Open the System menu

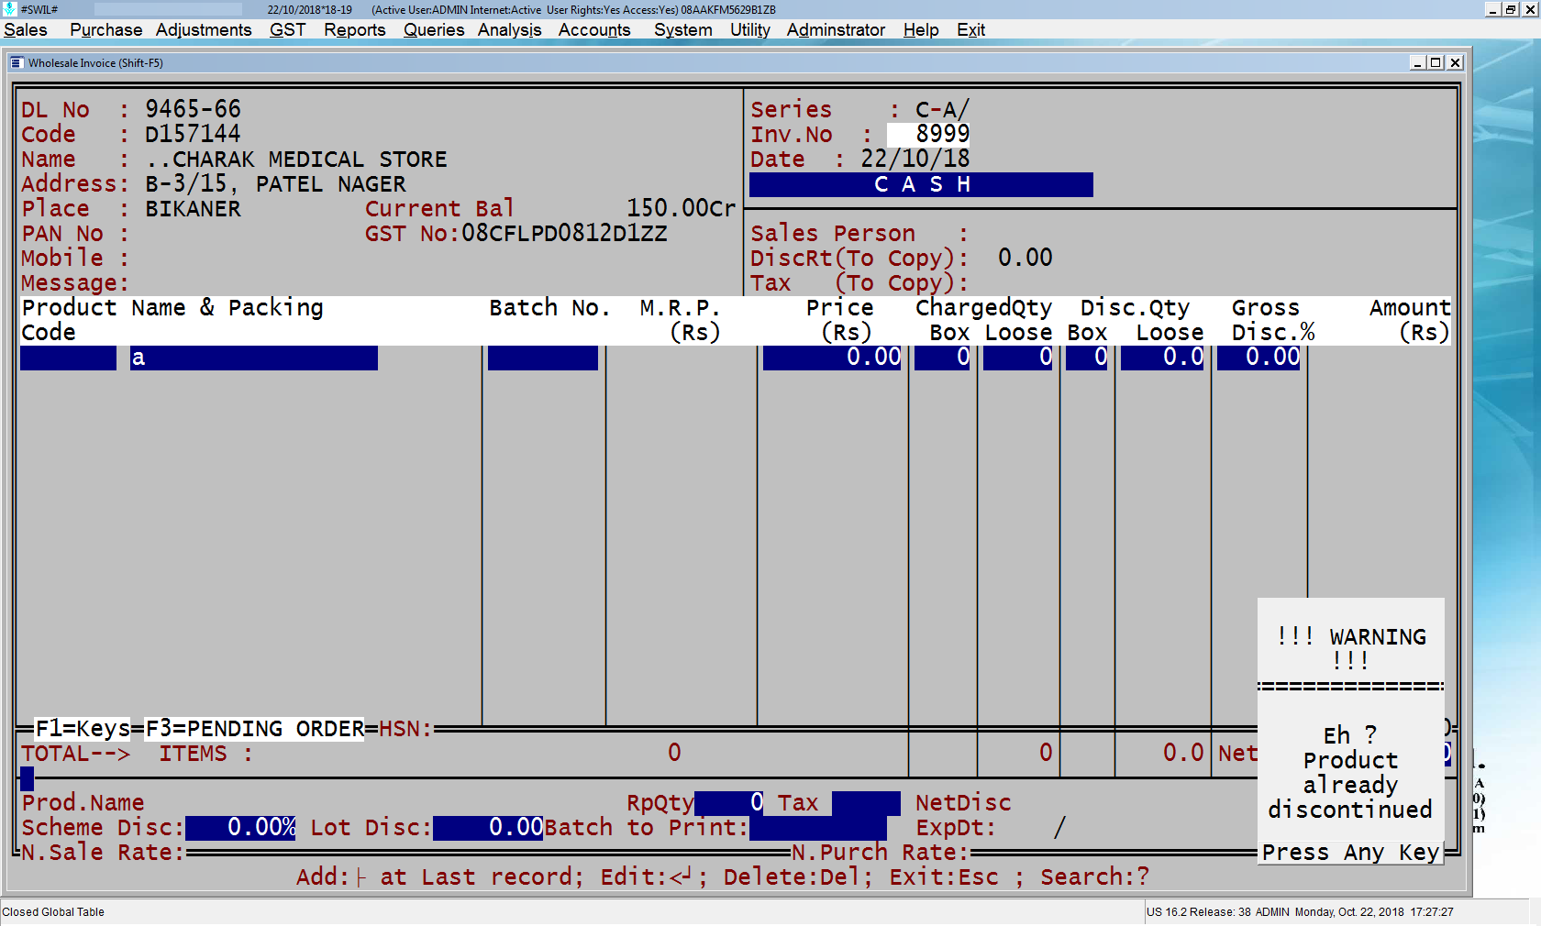point(682,30)
